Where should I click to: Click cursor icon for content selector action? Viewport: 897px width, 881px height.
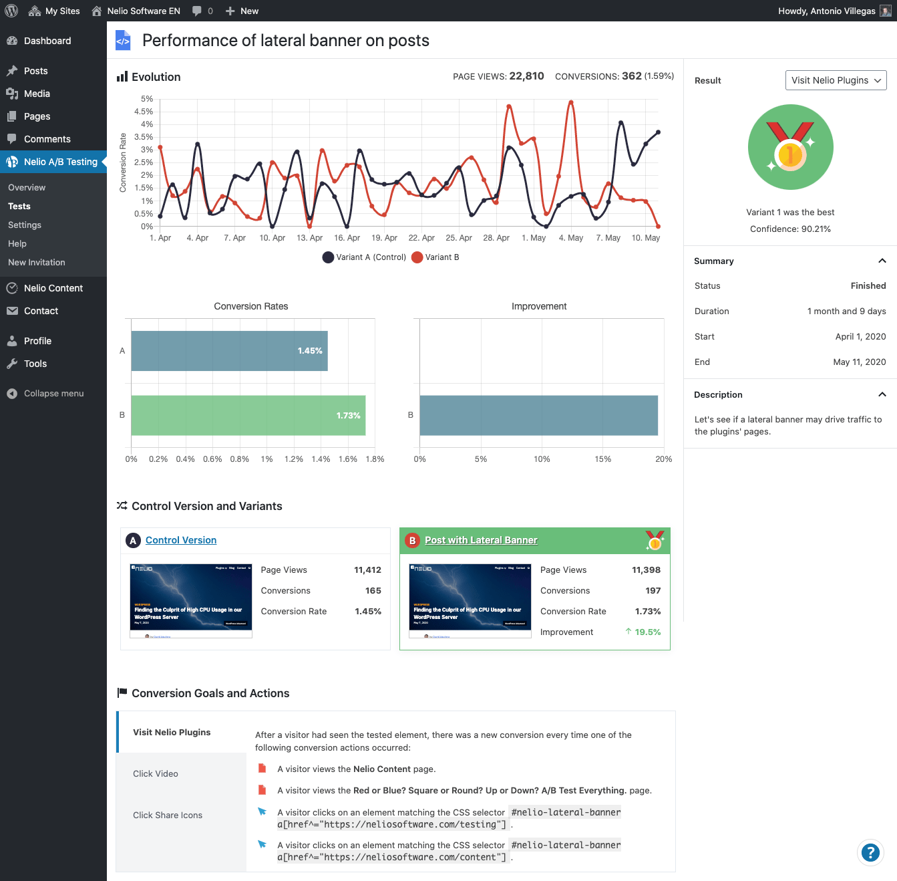[262, 844]
